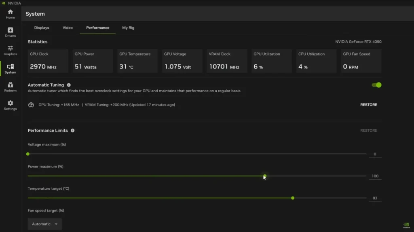This screenshot has height=232, width=414.
Task: Show info for Automatic Tuning
Action: click(69, 85)
